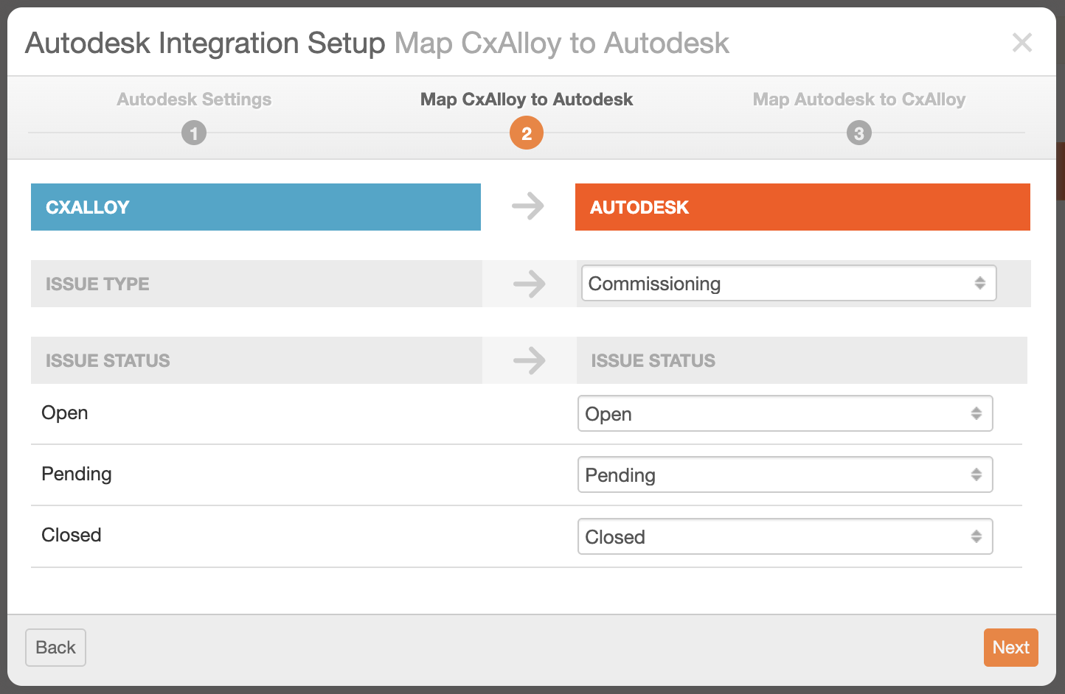Close the Autodesk Integration Setup dialog
The image size is (1065, 694).
pyautogui.click(x=1022, y=43)
